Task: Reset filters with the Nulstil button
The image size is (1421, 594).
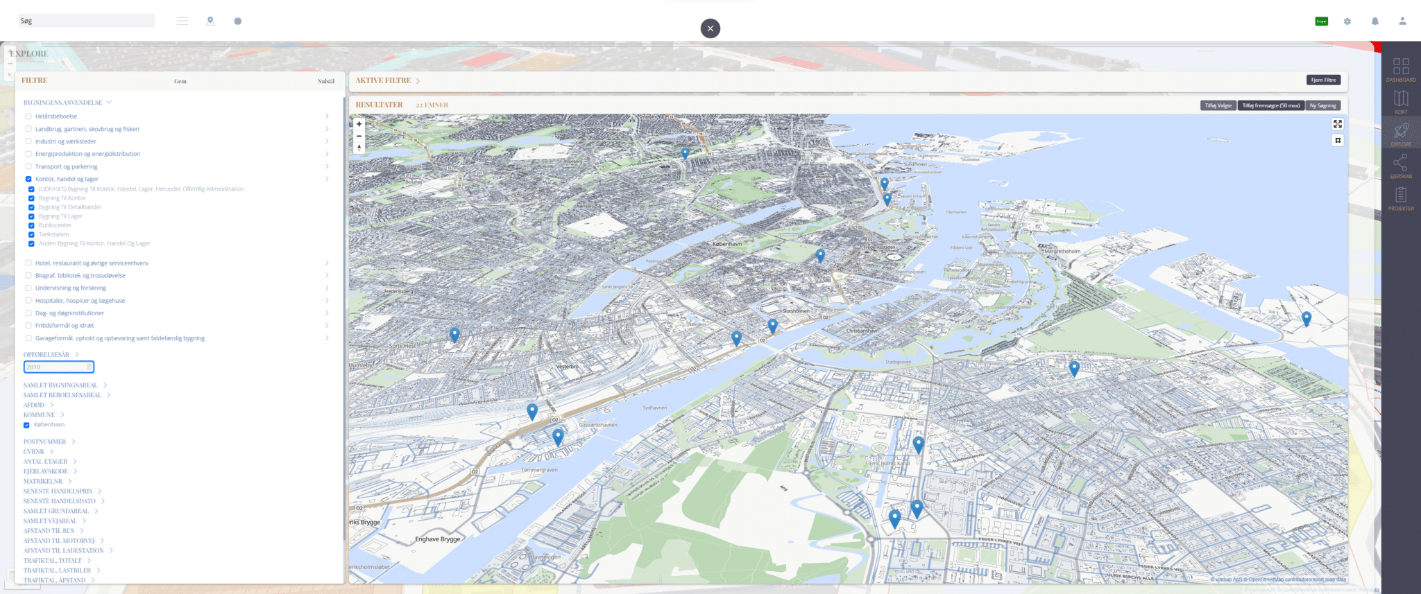Action: [x=326, y=81]
